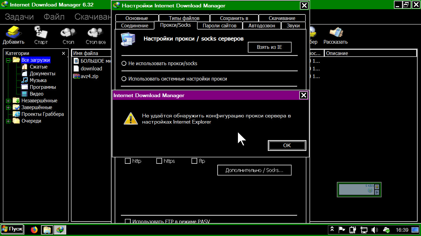Click the proxy settings header icon
The width and height of the screenshot is (421, 236).
click(x=127, y=39)
